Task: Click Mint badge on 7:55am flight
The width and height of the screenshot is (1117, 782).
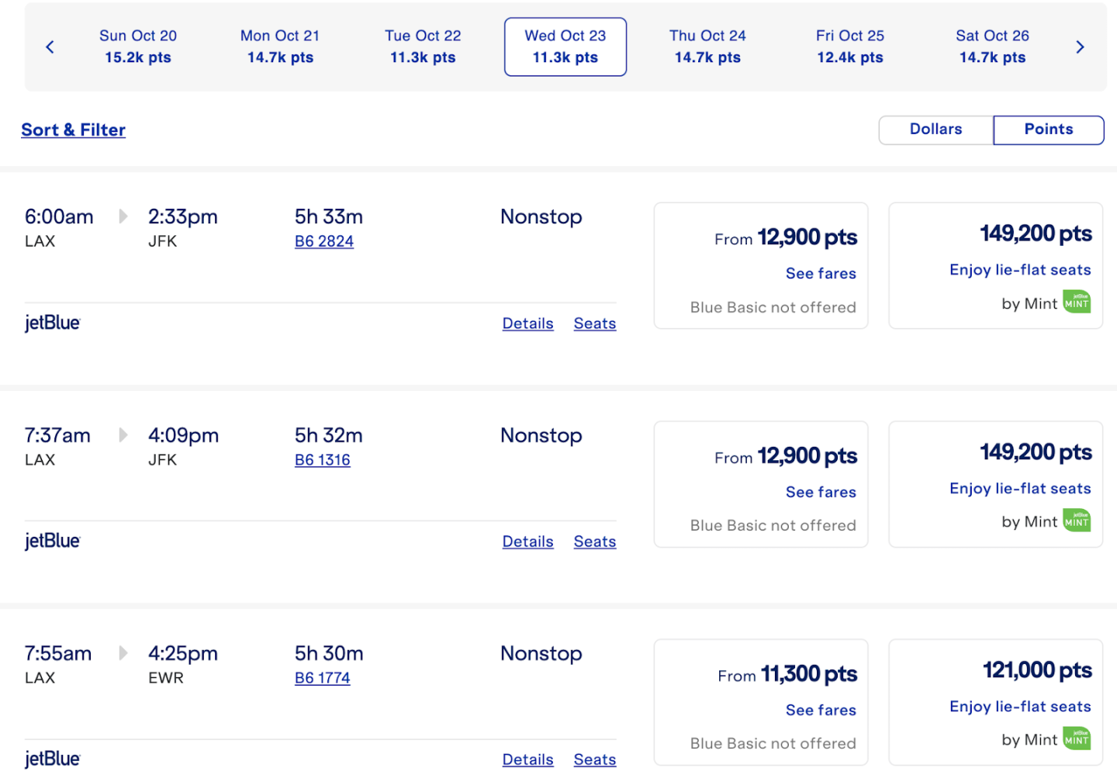Action: click(1077, 739)
